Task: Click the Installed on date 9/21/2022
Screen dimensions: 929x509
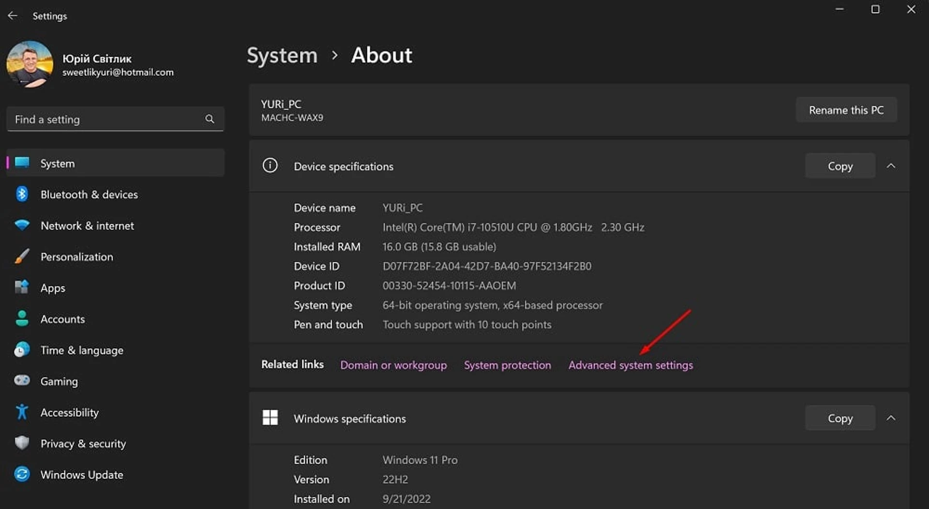Action: [406, 499]
